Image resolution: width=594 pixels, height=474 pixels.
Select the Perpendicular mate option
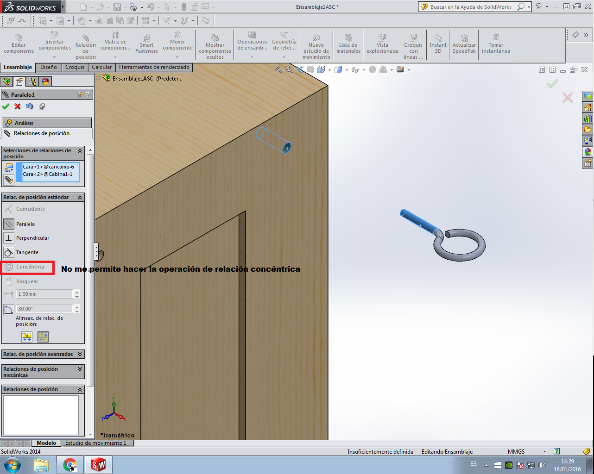coord(9,238)
